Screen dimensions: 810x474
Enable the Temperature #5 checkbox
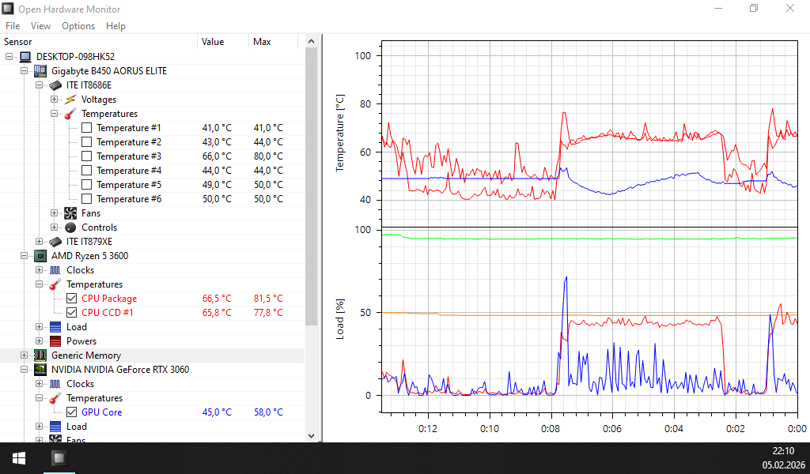(x=87, y=185)
